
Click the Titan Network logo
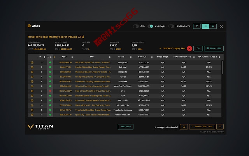click(40, 127)
